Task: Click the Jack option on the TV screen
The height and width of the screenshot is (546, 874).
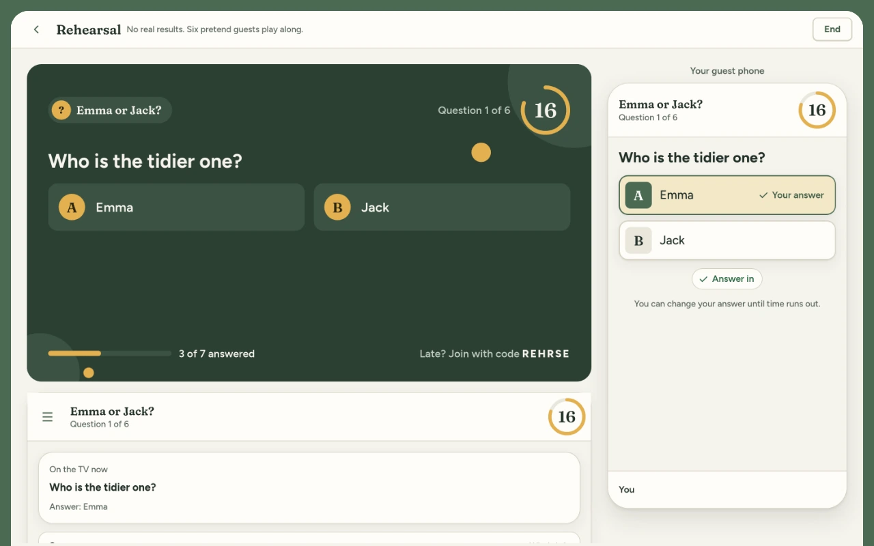Action: [x=442, y=207]
